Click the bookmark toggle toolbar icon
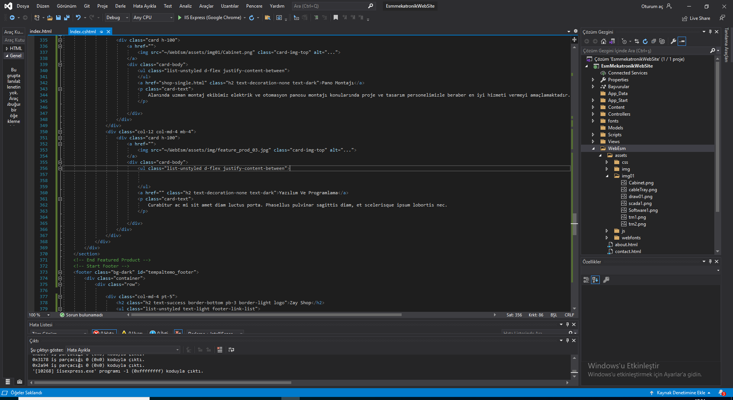Image resolution: width=733 pixels, height=400 pixels. pyautogui.click(x=336, y=18)
